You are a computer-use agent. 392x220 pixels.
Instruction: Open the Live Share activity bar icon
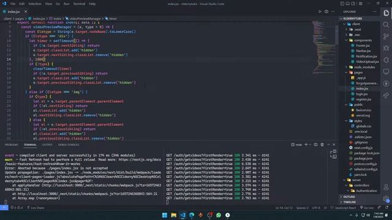pyautogui.click(x=386, y=95)
